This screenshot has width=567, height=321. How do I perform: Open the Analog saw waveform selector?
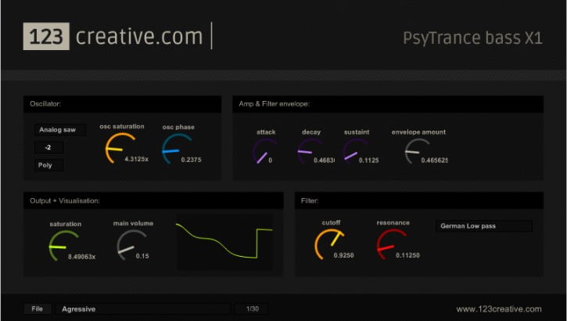pyautogui.click(x=60, y=130)
